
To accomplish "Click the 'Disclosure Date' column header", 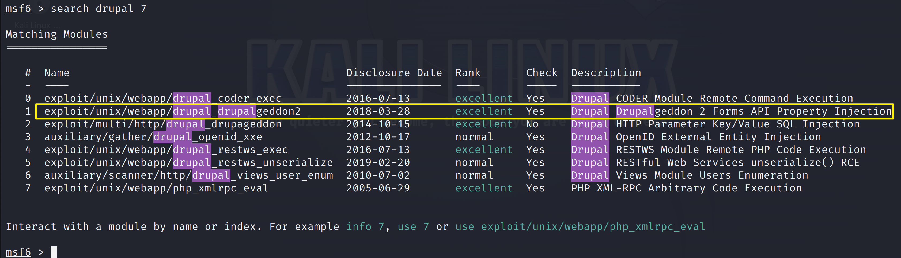I will click(x=394, y=73).
